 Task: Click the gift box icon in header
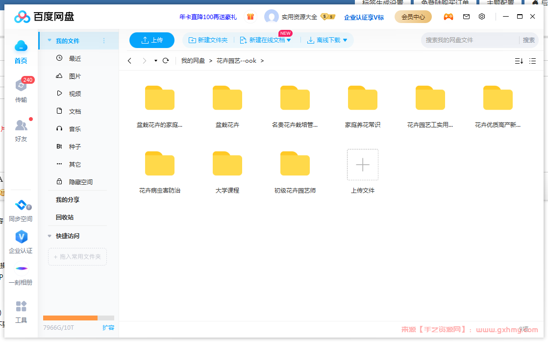tap(250, 17)
